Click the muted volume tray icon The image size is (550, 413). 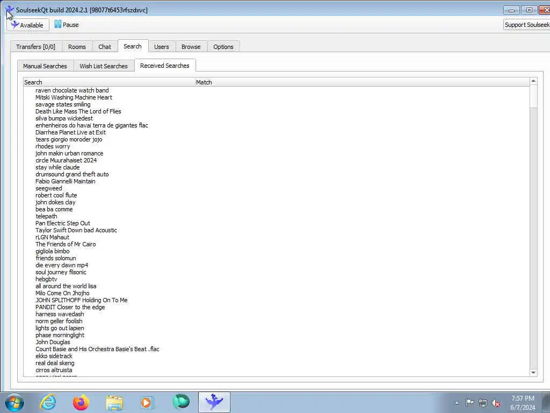[x=496, y=403]
